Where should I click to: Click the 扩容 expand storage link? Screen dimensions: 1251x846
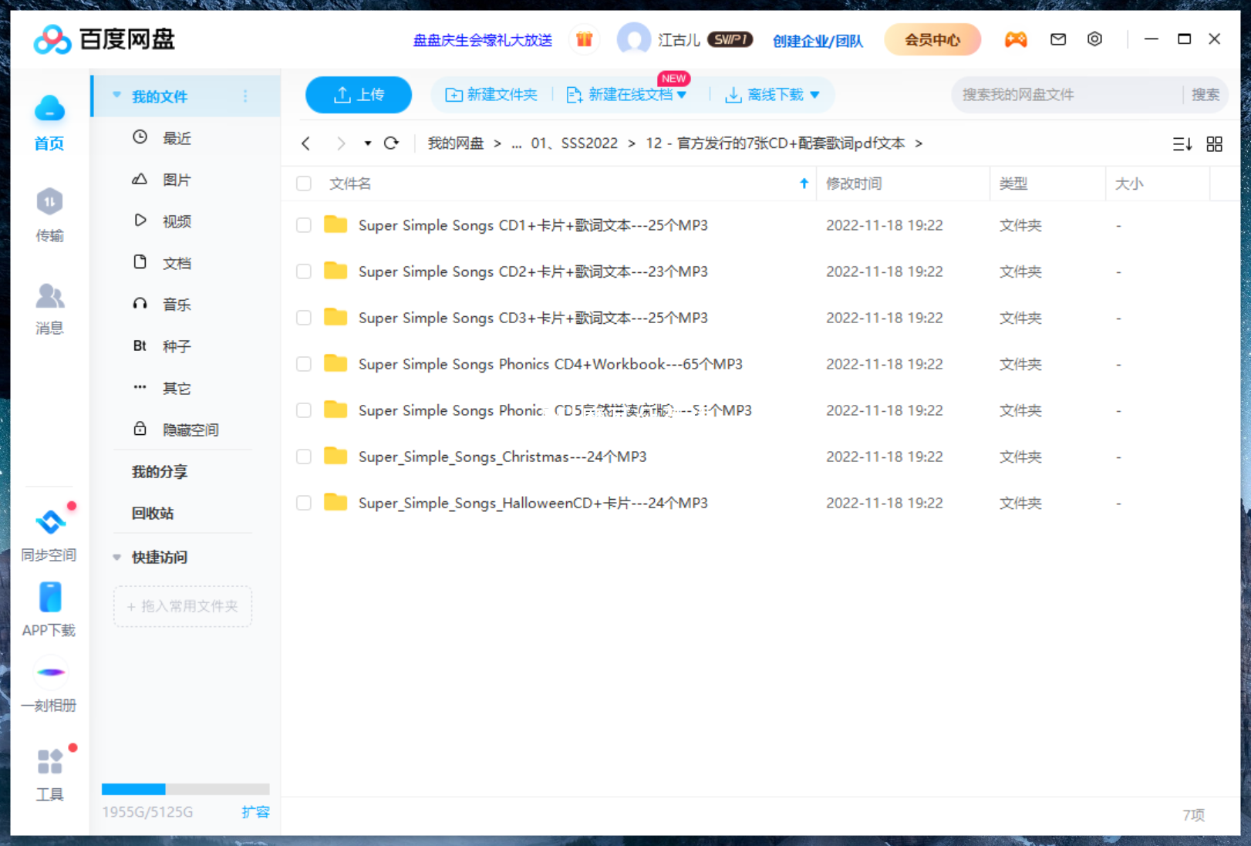point(255,812)
